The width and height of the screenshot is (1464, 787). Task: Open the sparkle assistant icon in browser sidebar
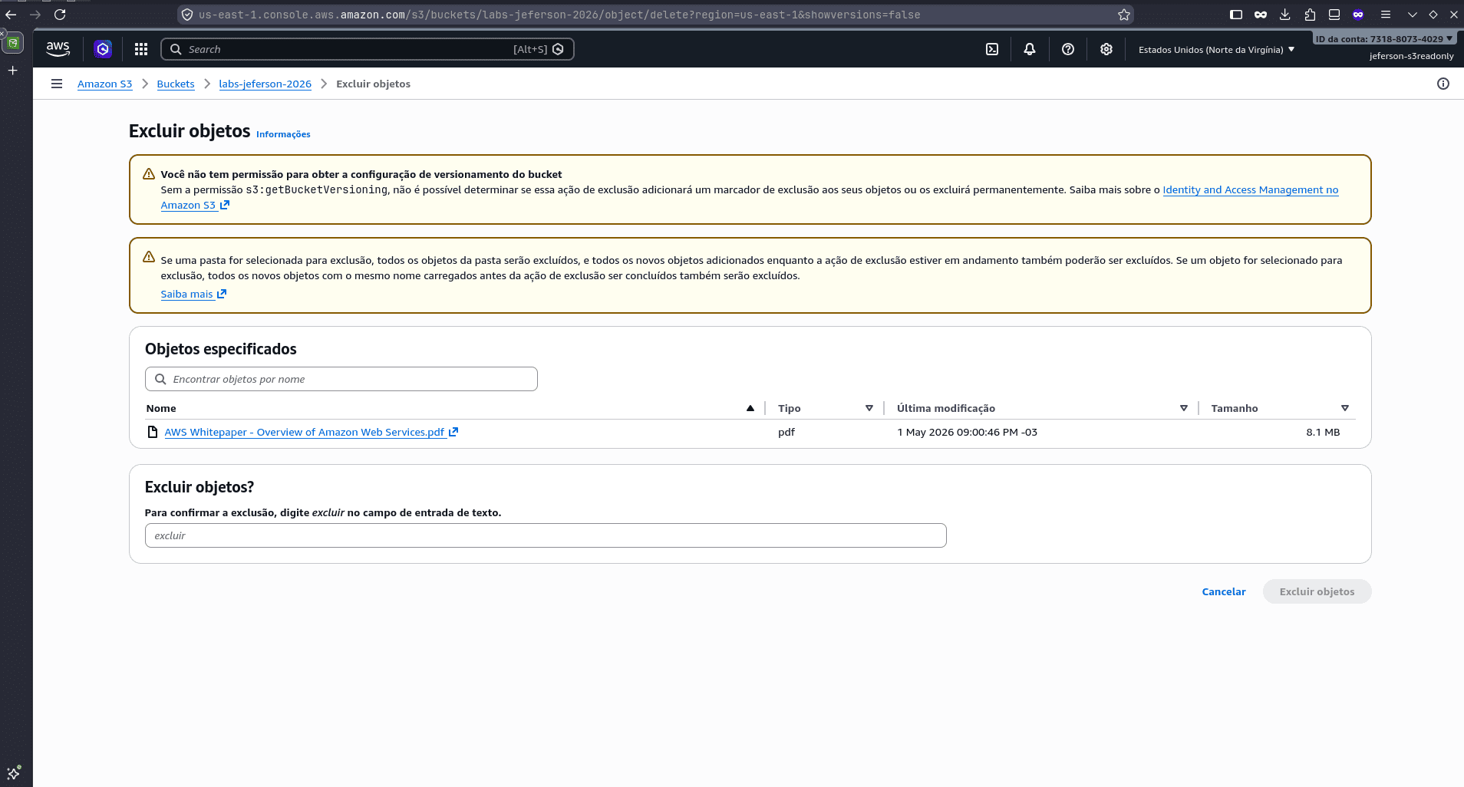pyautogui.click(x=13, y=772)
